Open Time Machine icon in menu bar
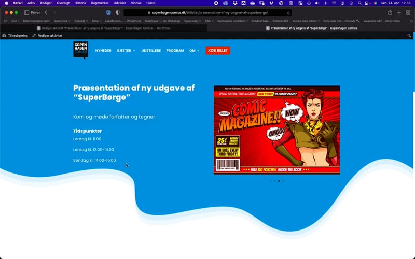415x259 pixels. coord(351,3)
